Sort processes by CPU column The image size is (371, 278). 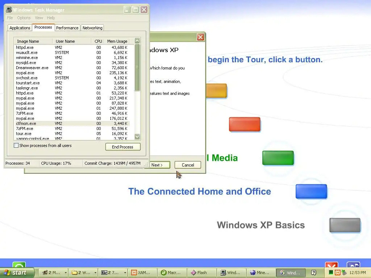click(98, 41)
